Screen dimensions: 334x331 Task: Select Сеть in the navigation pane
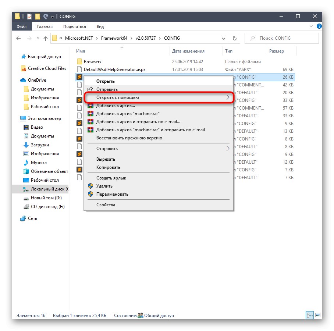[x=32, y=218]
